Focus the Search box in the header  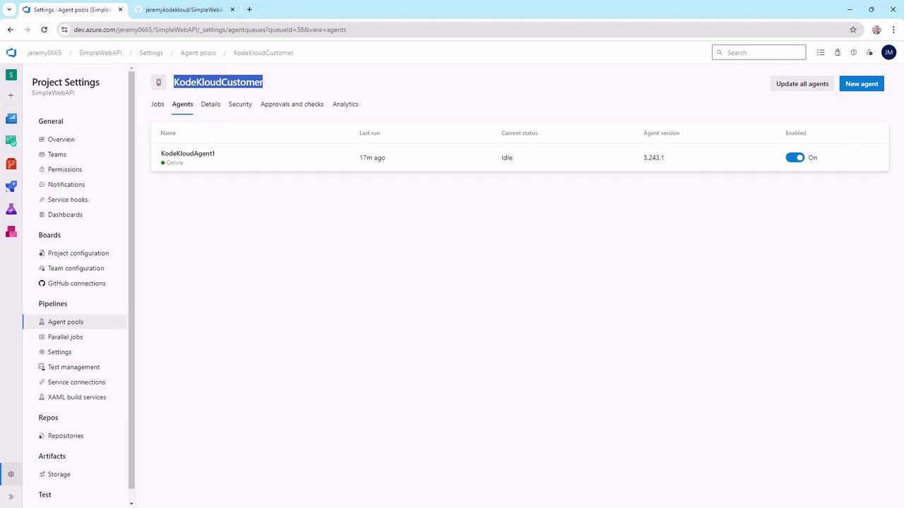tap(759, 52)
